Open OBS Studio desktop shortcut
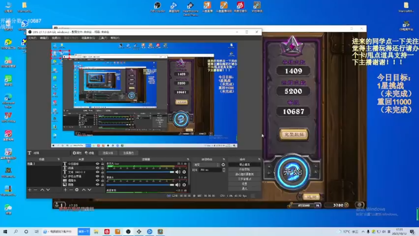 (x=158, y=7)
